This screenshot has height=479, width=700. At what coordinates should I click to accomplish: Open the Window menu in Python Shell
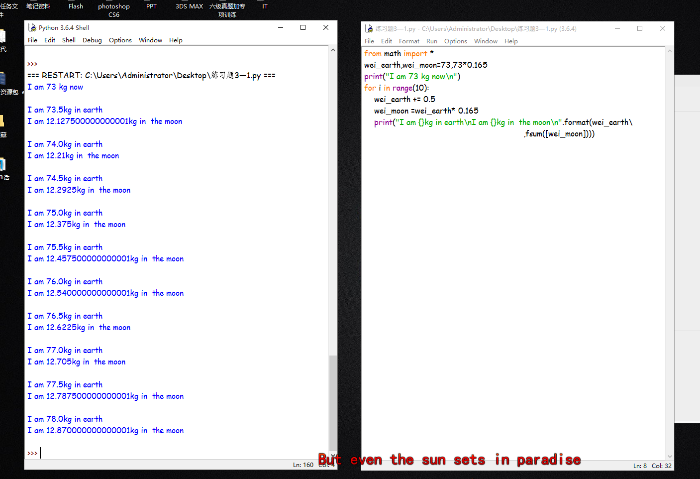pos(150,40)
